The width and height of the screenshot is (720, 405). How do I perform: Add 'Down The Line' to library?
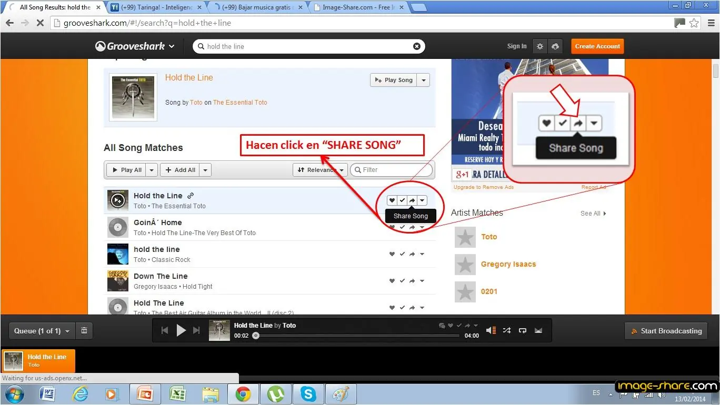pos(402,281)
